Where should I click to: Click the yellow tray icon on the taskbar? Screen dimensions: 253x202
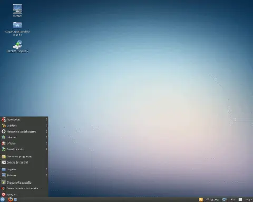pyautogui.click(x=201, y=199)
